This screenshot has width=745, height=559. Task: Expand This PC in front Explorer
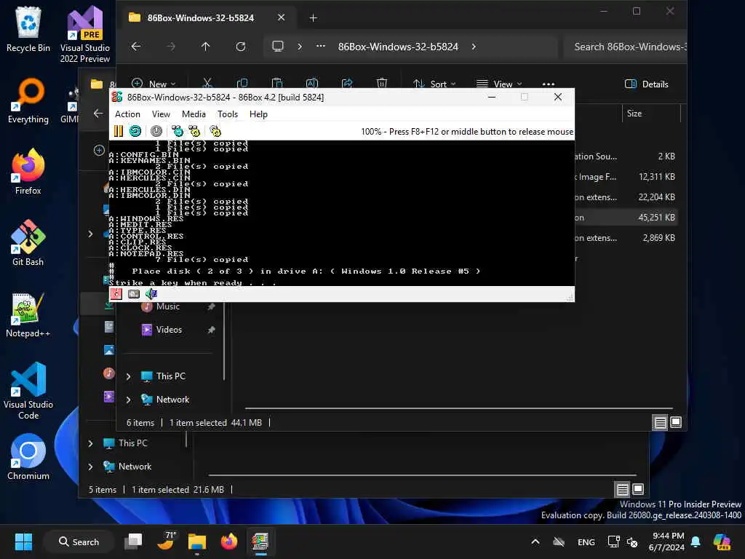(128, 376)
